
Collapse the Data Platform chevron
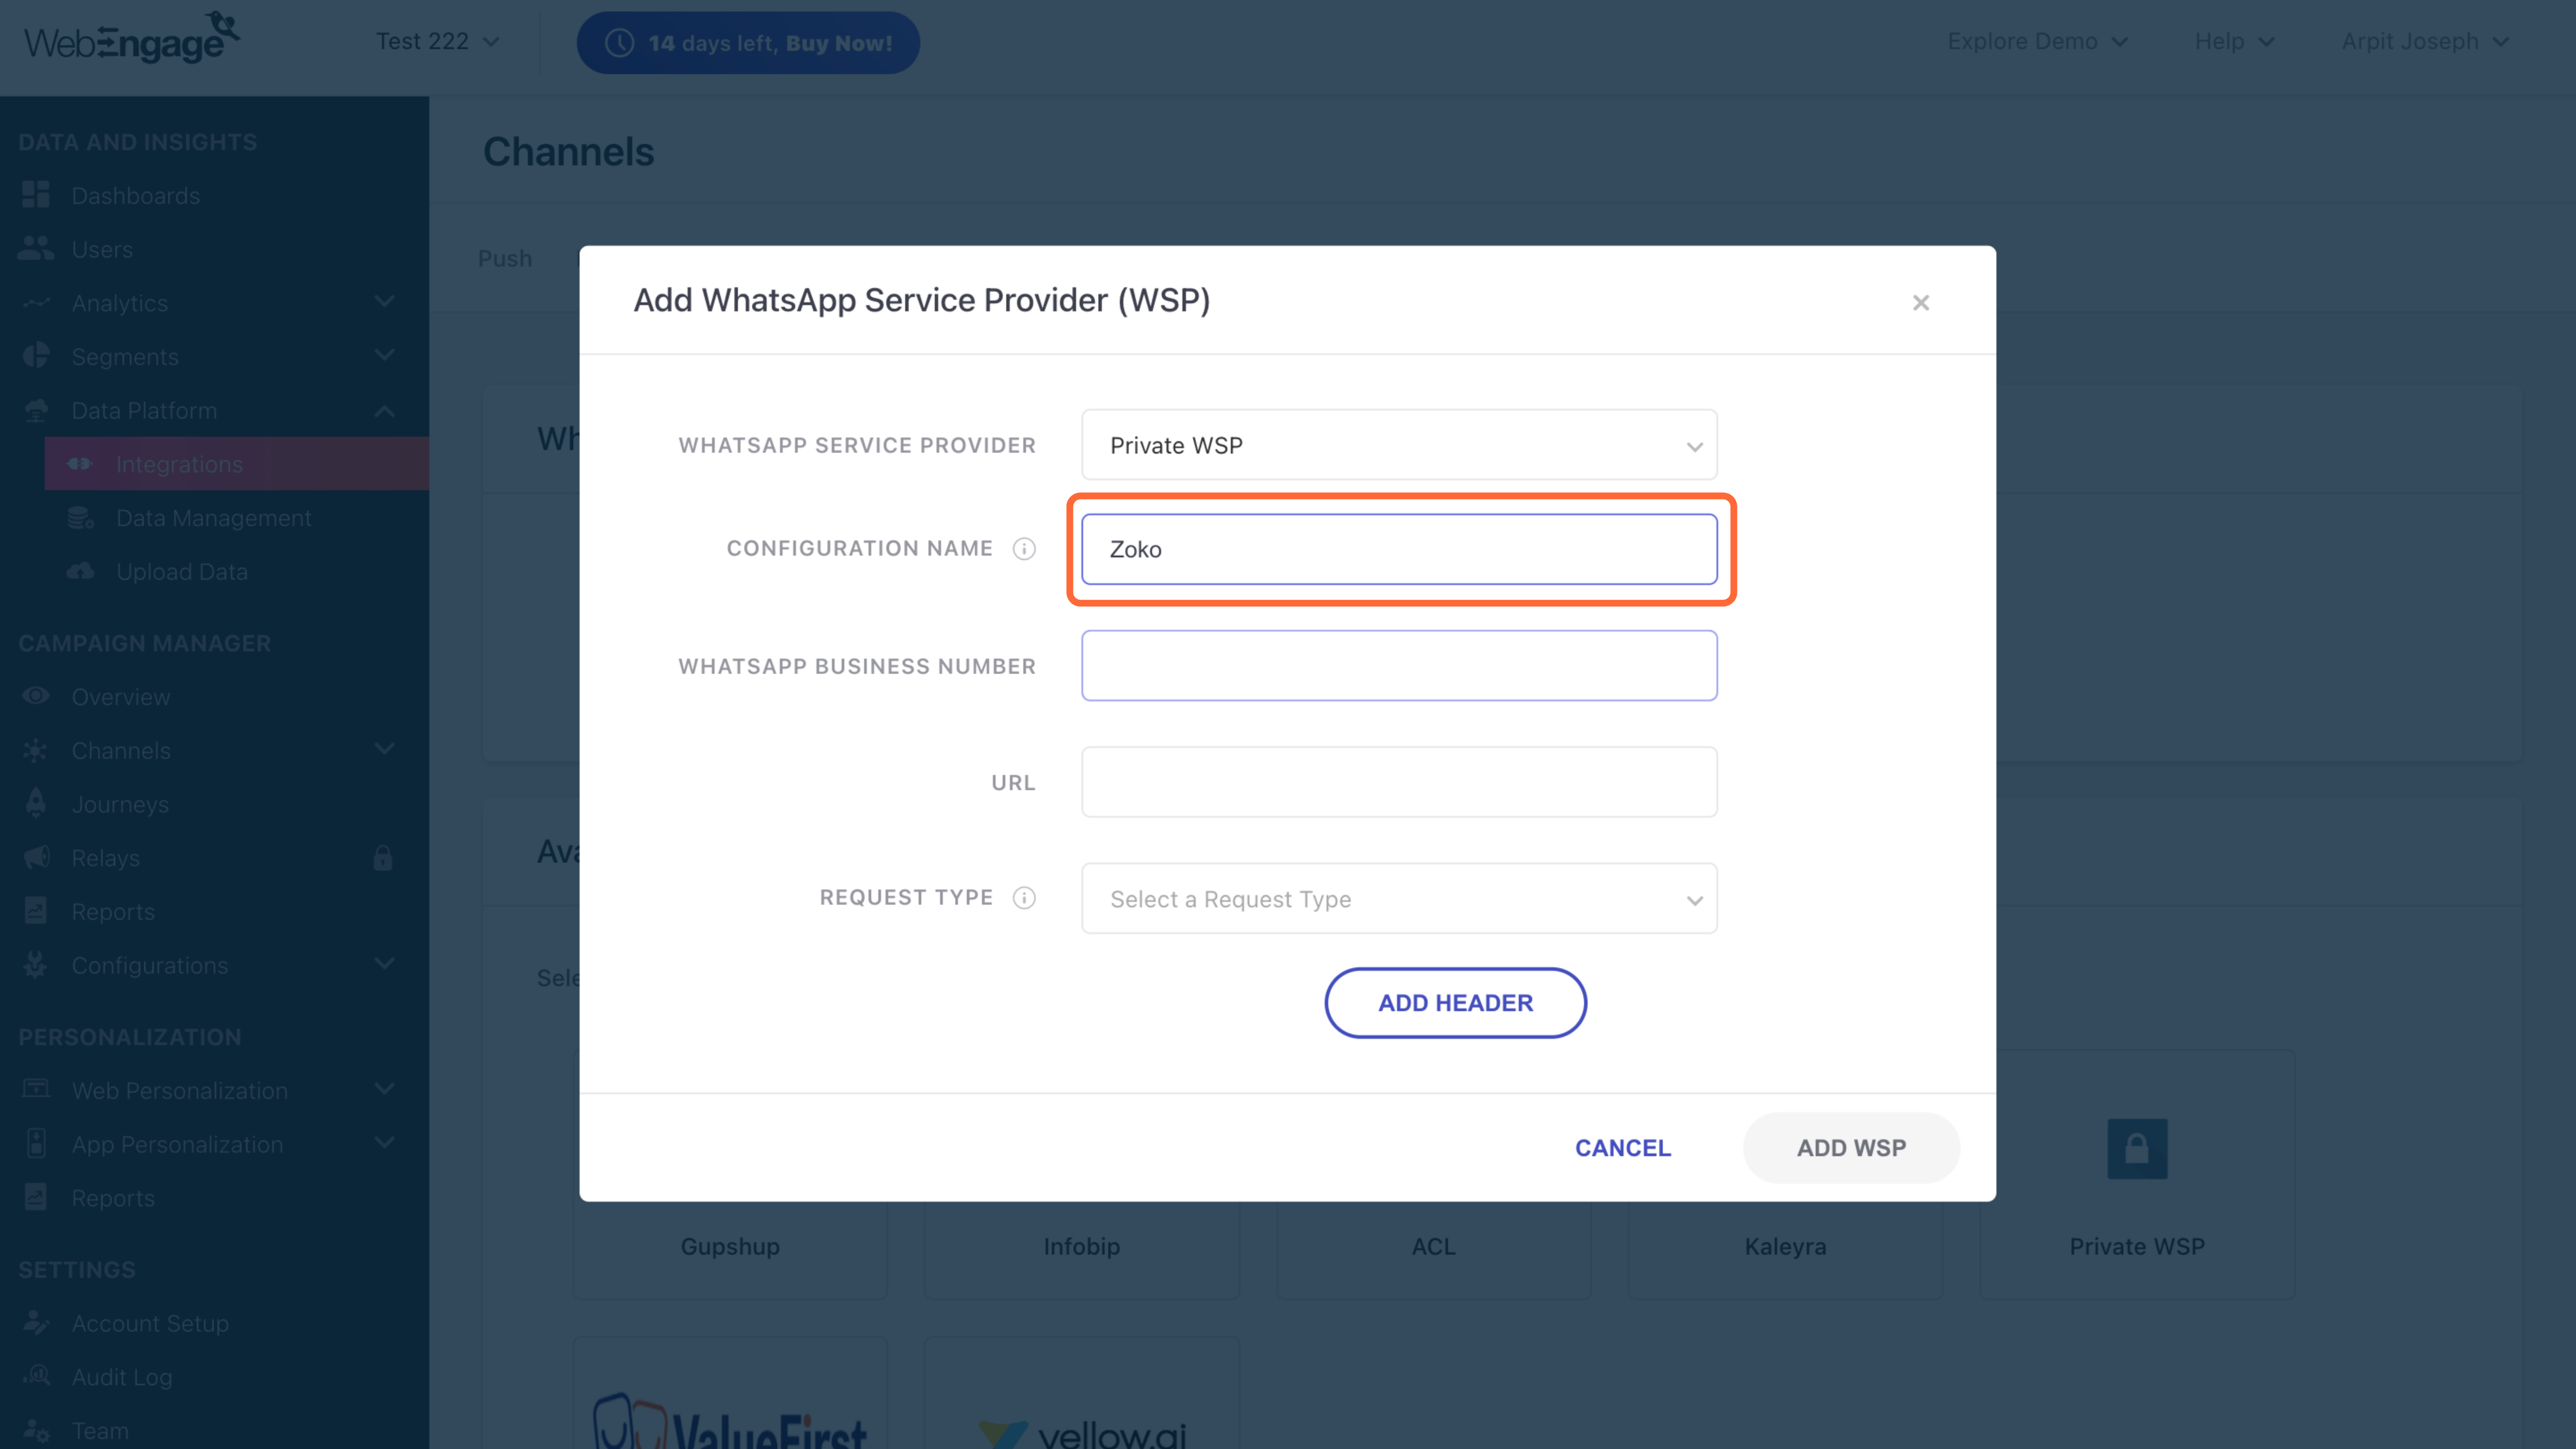(384, 410)
